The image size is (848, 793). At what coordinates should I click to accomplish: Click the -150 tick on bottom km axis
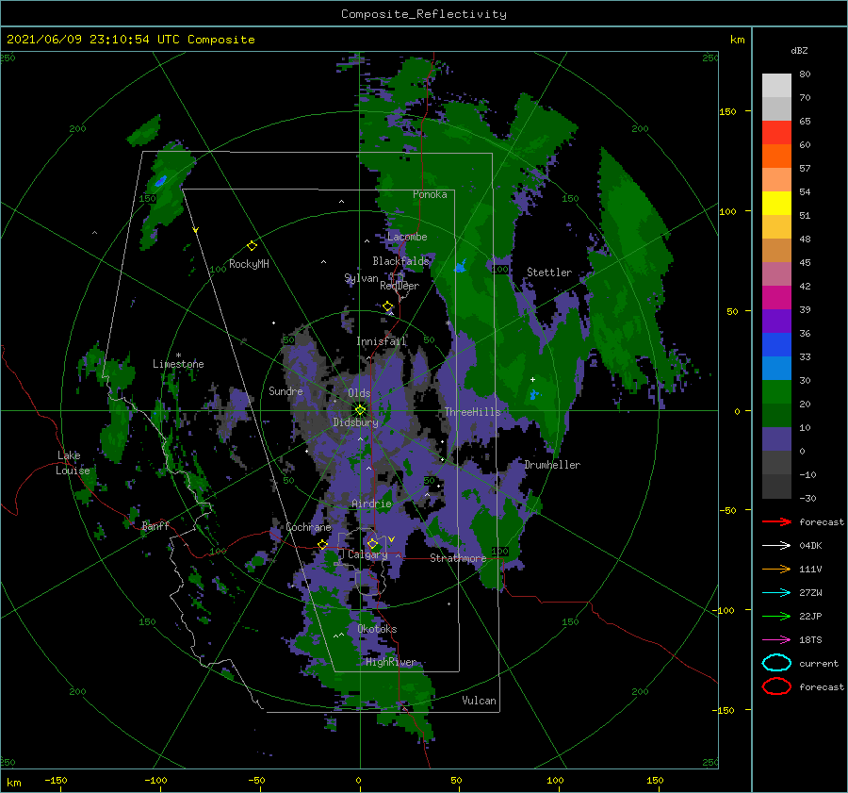tap(56, 780)
